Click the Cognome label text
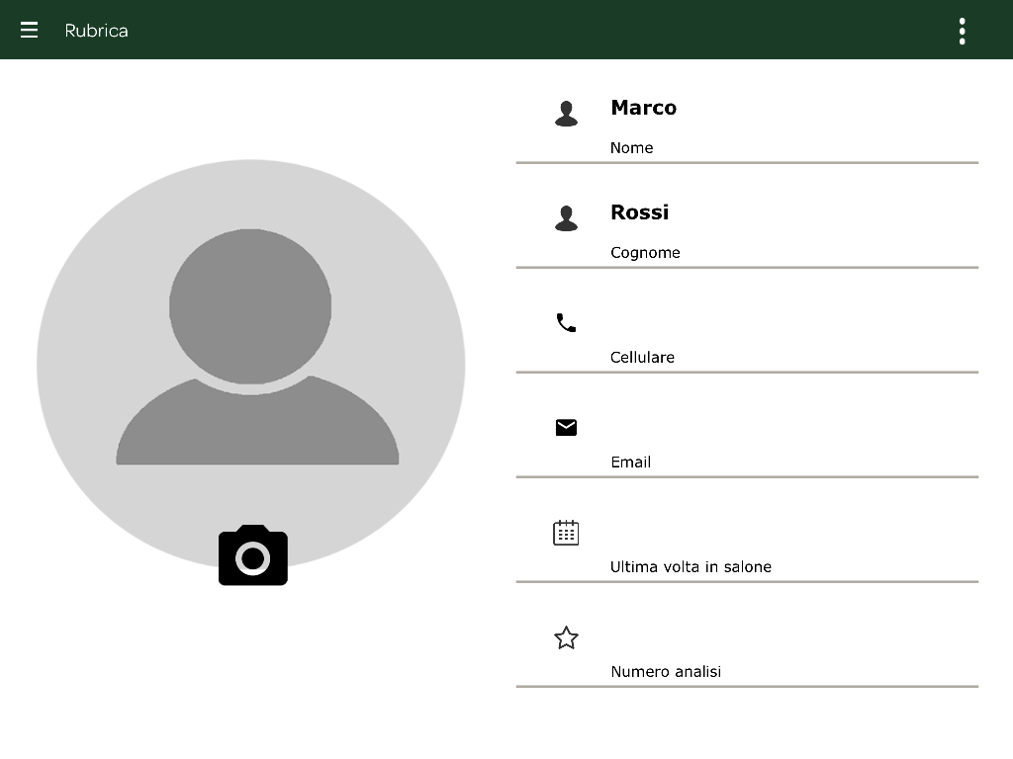 [x=645, y=252]
